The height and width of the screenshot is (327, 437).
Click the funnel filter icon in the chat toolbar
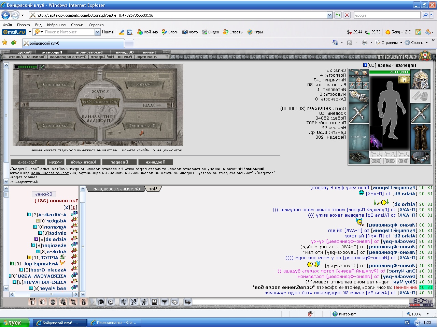165,302
